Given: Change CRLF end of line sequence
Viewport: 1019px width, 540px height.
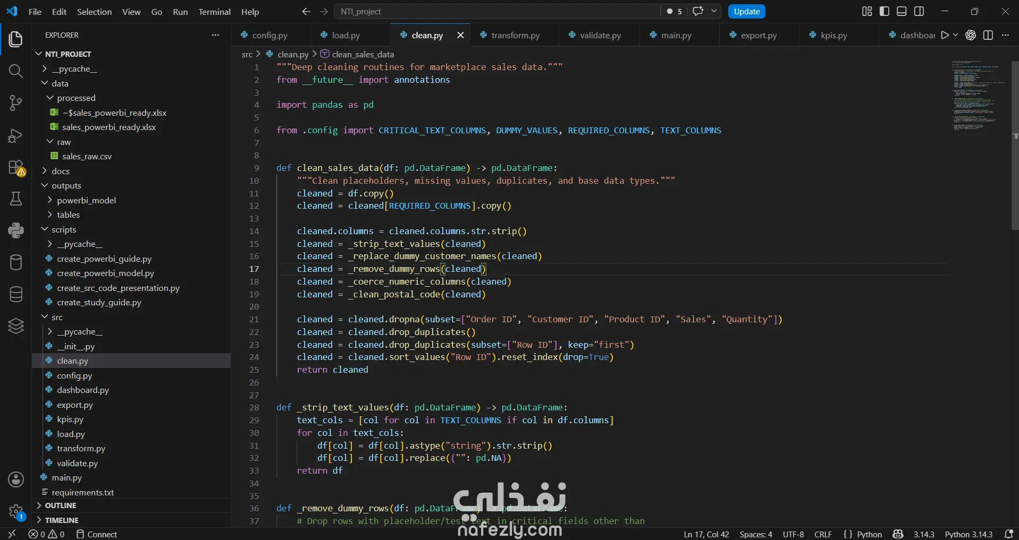Looking at the screenshot, I should click(823, 534).
